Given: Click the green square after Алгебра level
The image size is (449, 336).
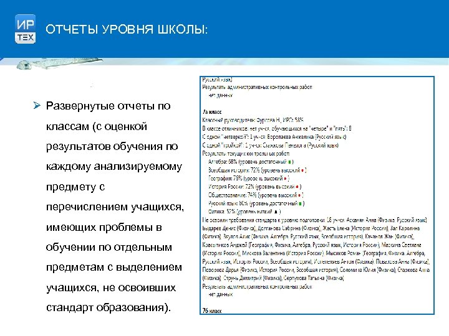Looking at the screenshot, I should pyautogui.click(x=289, y=162).
